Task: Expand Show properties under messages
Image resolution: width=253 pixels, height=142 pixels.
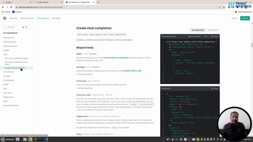Action: [85, 74]
